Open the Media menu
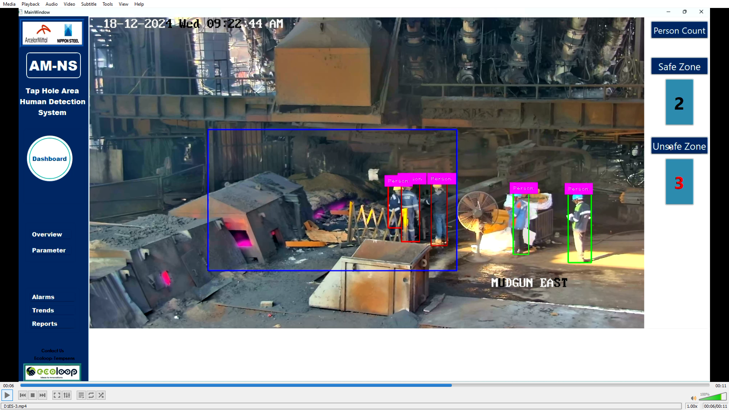 tap(9, 4)
